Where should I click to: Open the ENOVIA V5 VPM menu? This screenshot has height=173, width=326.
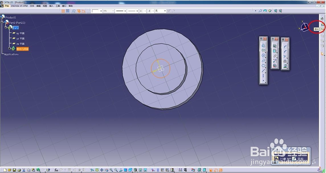(19, 6)
